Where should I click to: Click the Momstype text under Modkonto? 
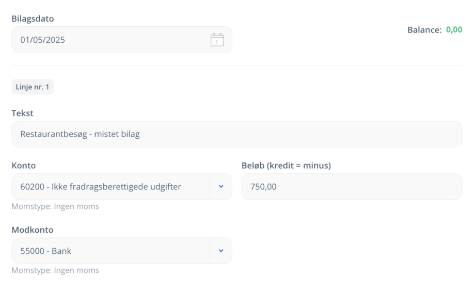(55, 270)
